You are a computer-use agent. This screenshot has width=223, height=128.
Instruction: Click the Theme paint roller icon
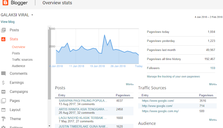(3, 119)
